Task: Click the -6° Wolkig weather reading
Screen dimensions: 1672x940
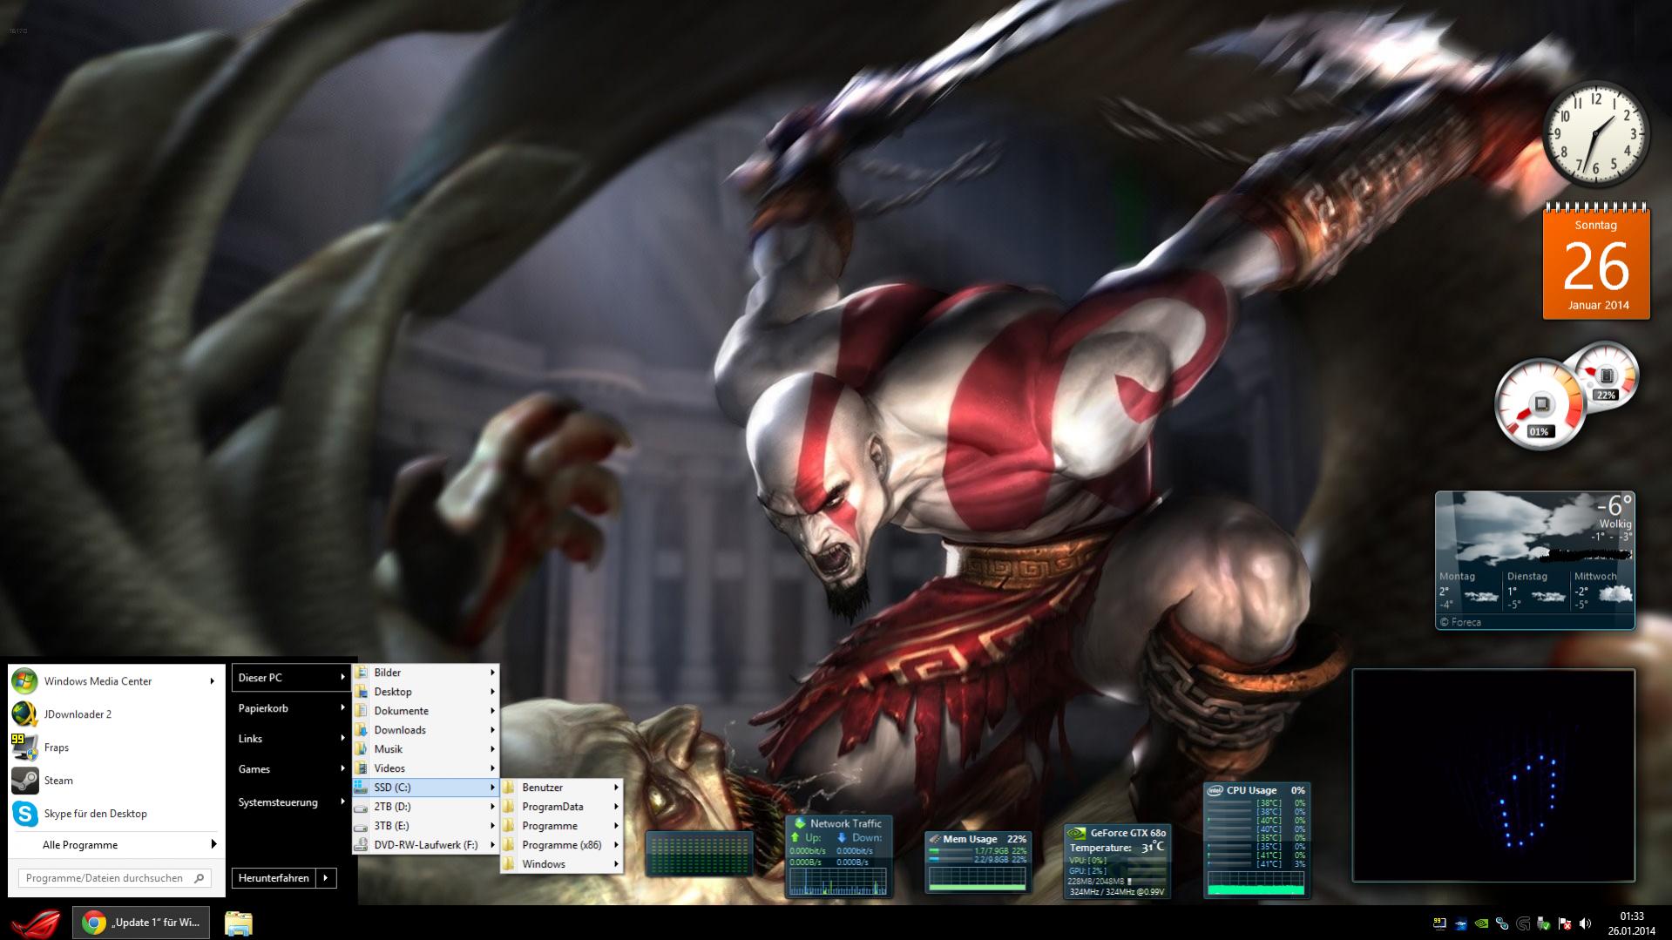Action: 1613,511
